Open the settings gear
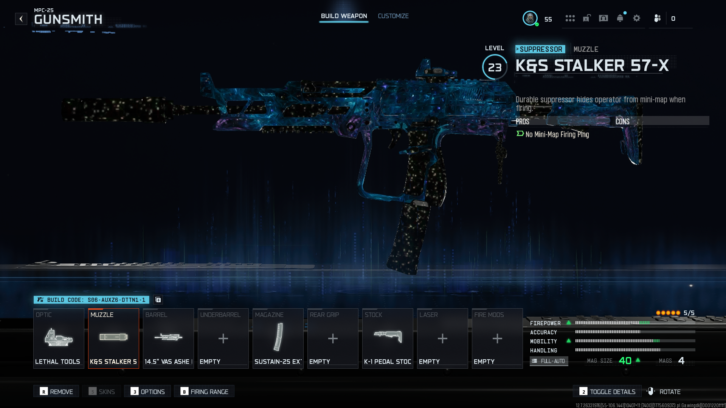The image size is (726, 408). click(637, 18)
